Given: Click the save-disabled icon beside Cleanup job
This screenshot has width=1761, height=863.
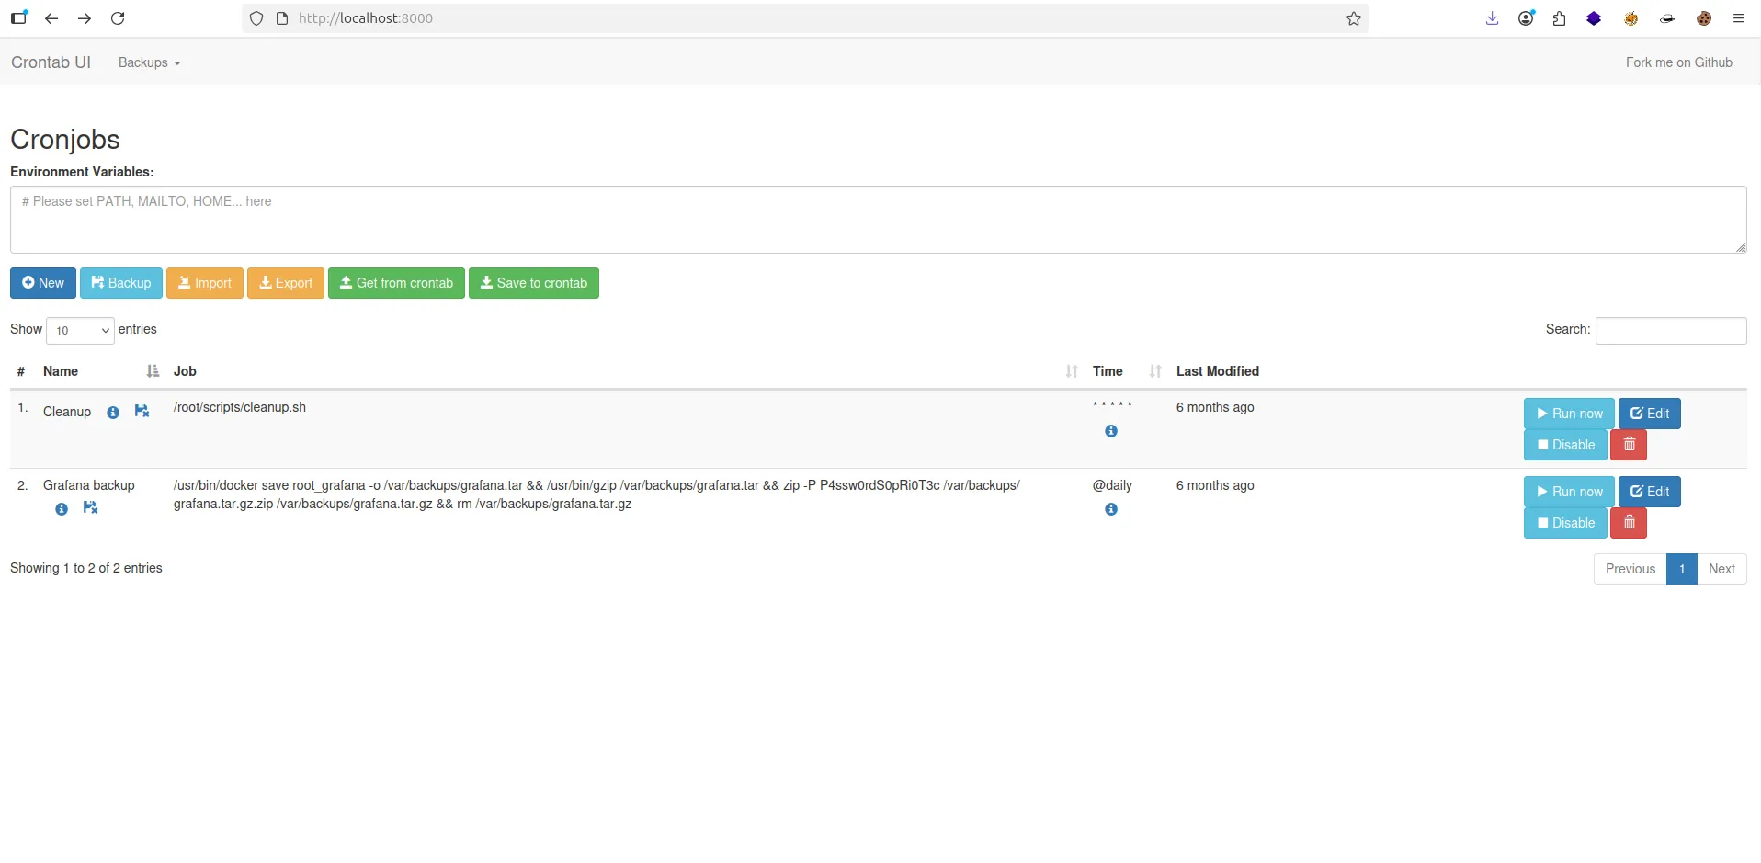Looking at the screenshot, I should pos(142,412).
